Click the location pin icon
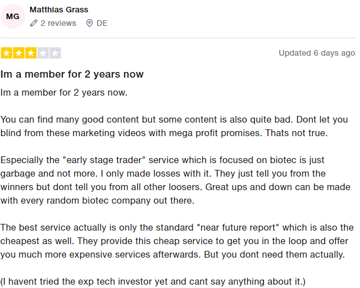This screenshot has height=288, width=360. tap(89, 23)
